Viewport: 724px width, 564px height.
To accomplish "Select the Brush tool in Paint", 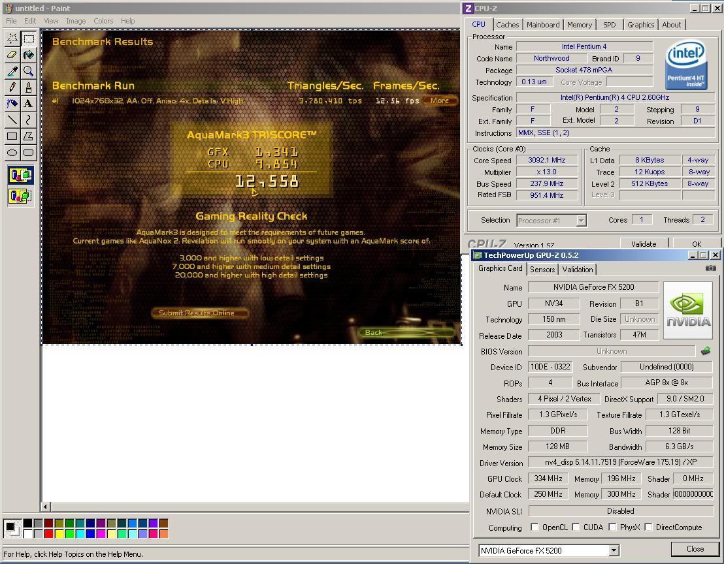I will click(x=29, y=87).
